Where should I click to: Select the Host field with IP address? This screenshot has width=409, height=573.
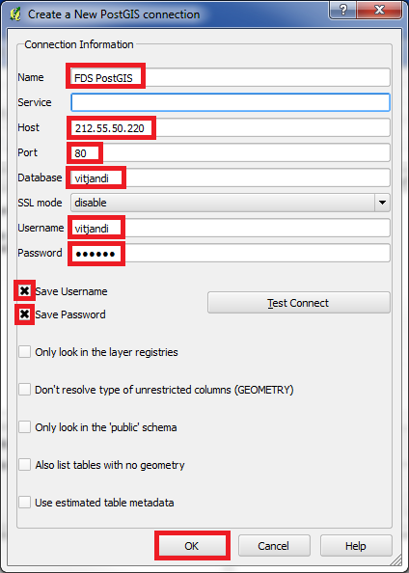(231, 127)
